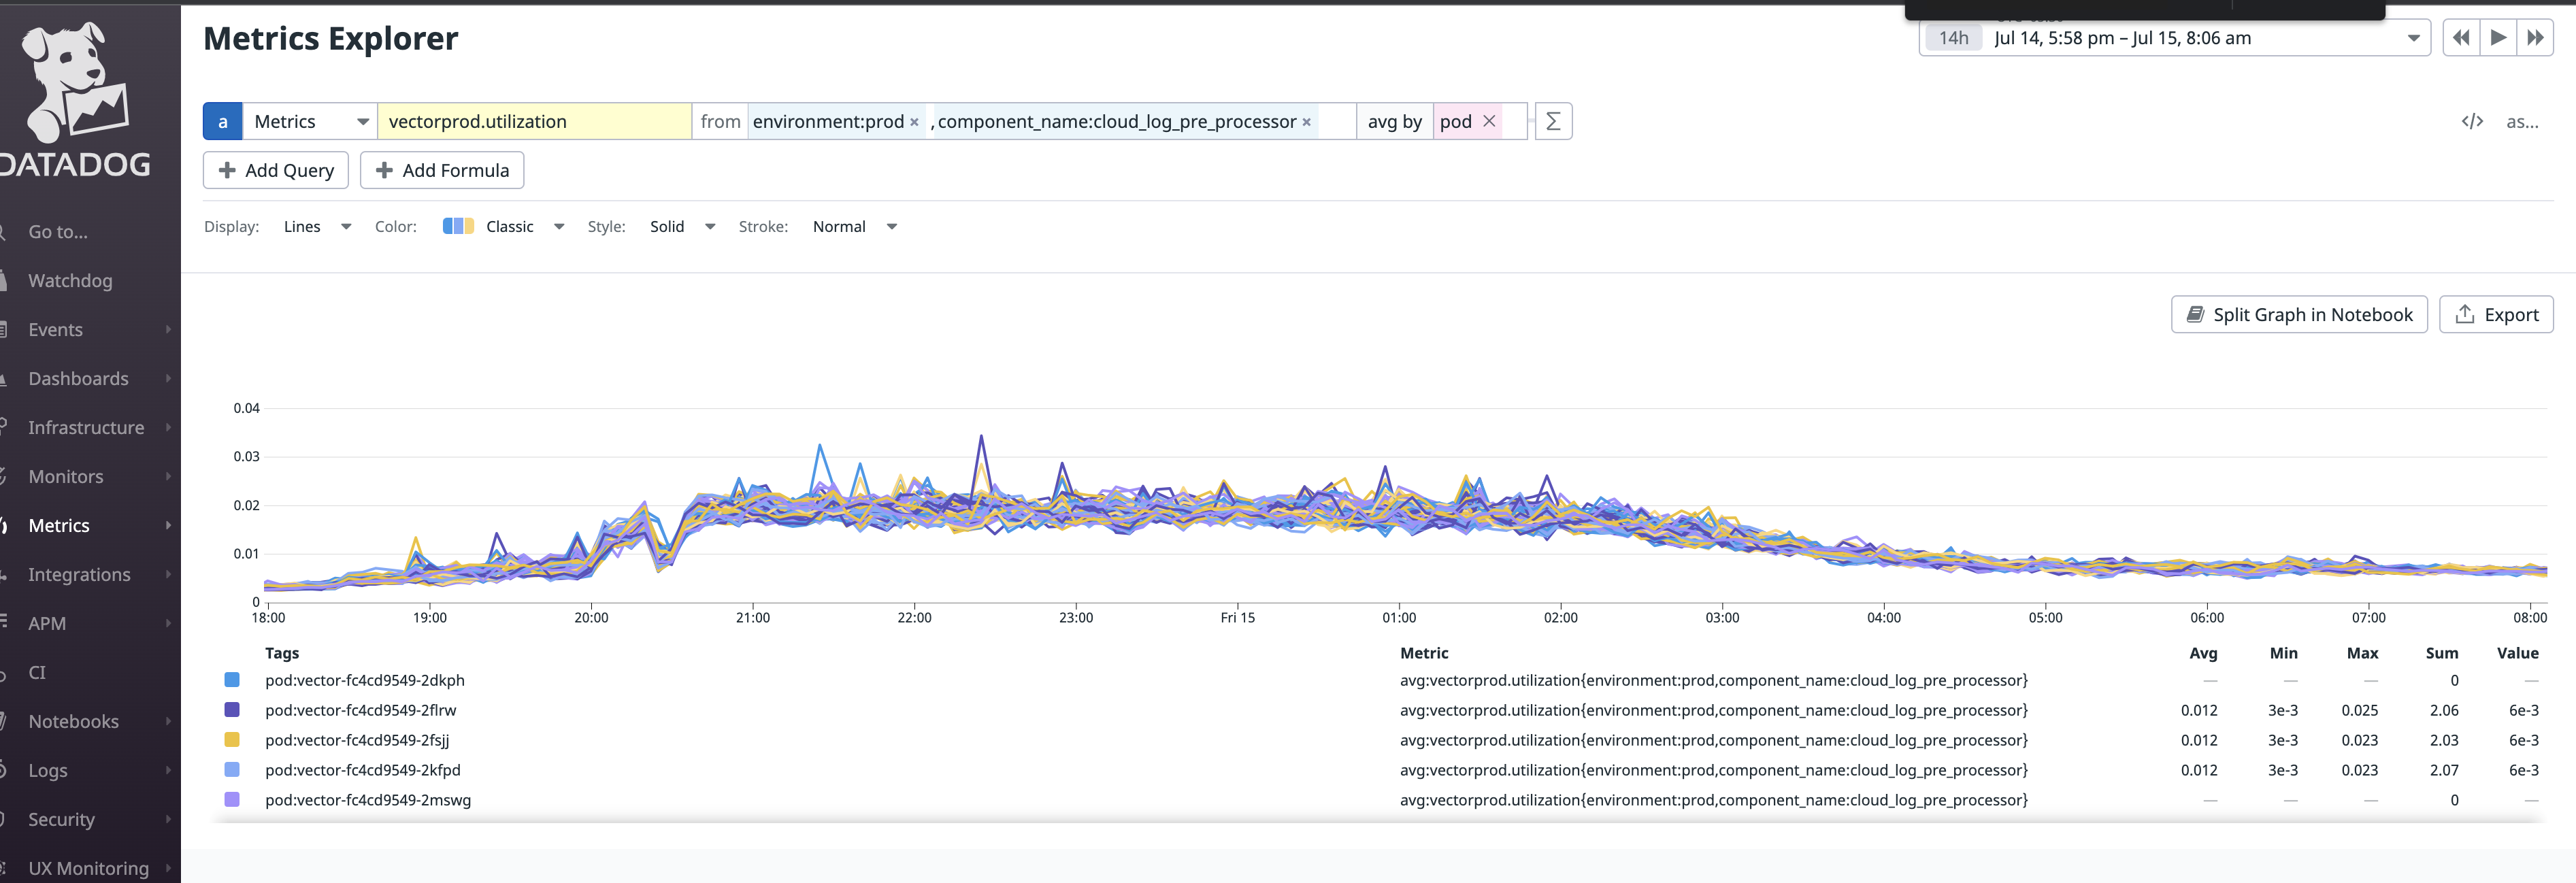2576x883 pixels.
Task: Click the Min column header
Action: pyautogui.click(x=2283, y=653)
